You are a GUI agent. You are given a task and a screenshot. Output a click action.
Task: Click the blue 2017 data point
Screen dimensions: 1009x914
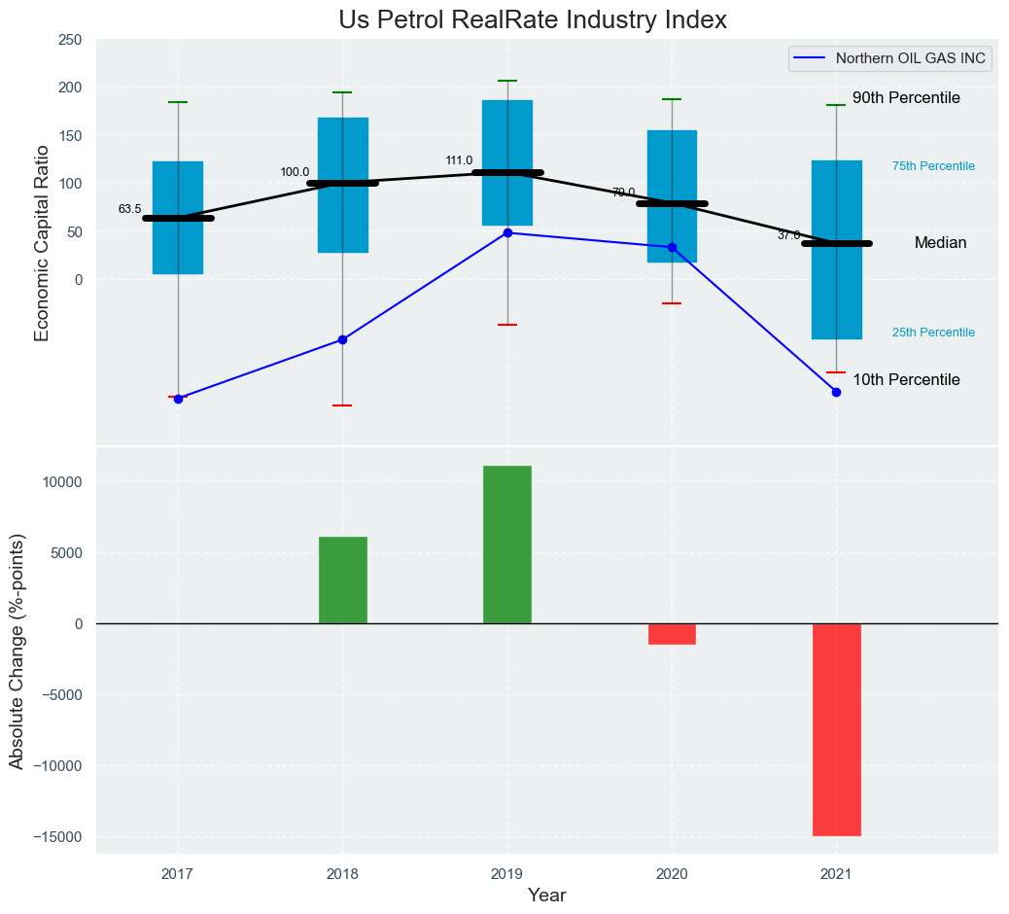click(x=178, y=399)
